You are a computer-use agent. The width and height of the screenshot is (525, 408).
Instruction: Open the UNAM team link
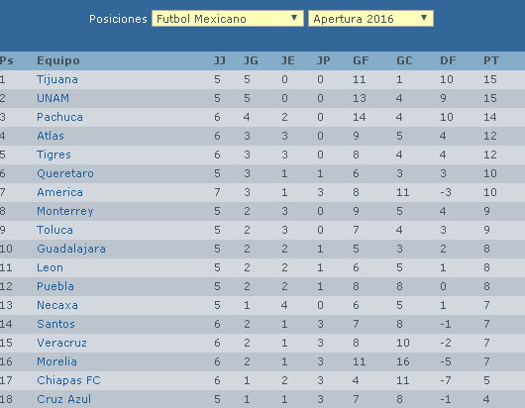click(x=52, y=98)
